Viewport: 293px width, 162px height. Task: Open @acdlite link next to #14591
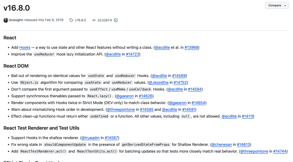(169, 109)
